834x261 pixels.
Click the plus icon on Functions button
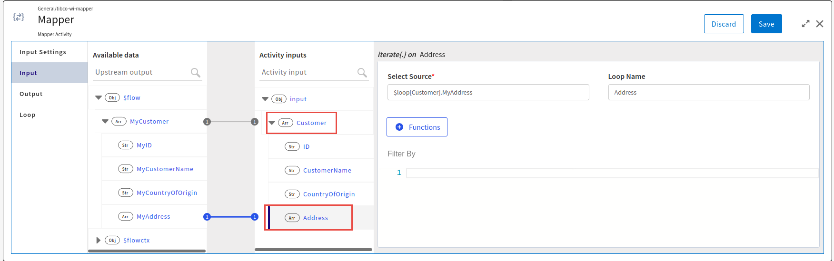[399, 127]
